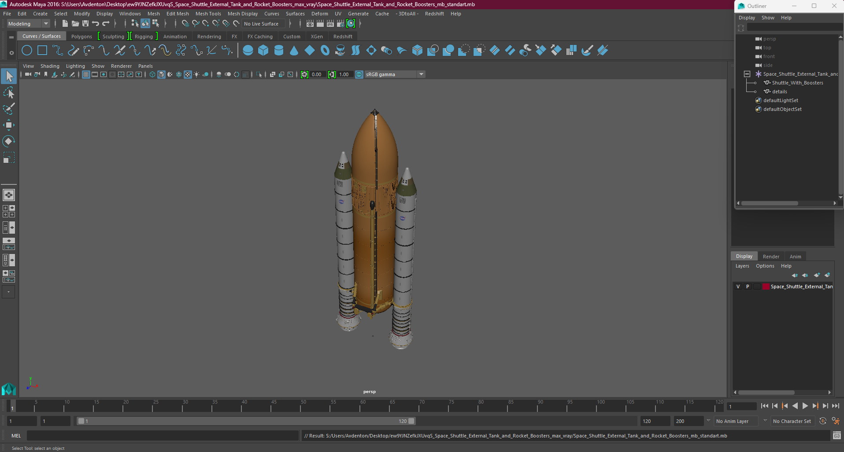Screen dimensions: 844x452
Task: Open the No Character Set dropdown
Action: coord(793,421)
